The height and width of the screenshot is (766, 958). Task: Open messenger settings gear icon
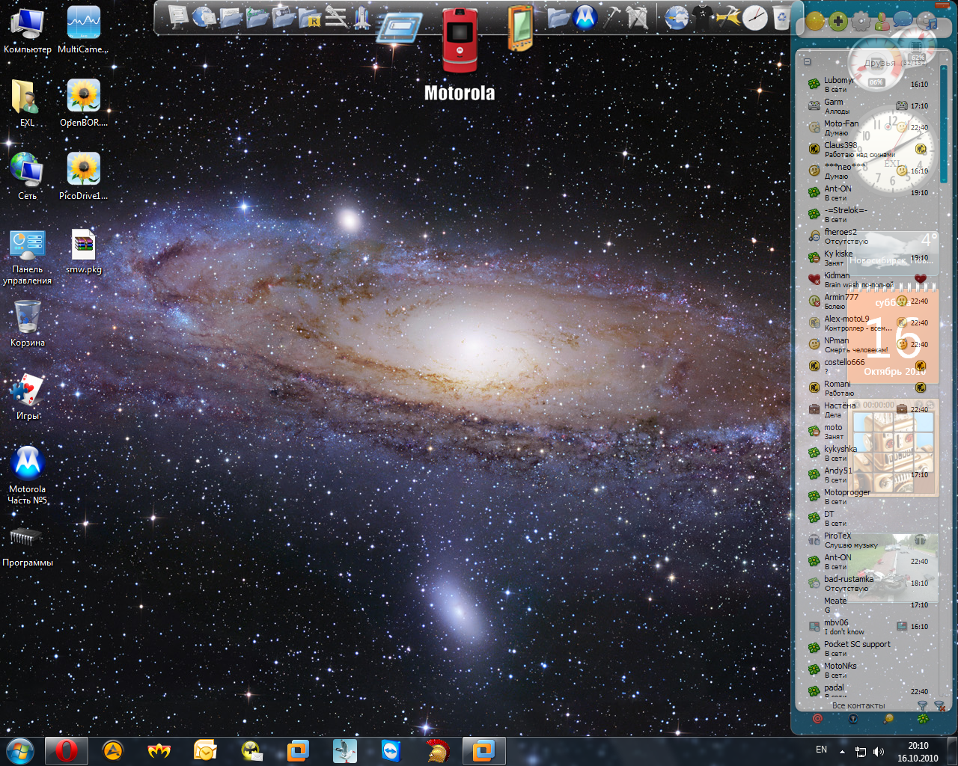(861, 22)
